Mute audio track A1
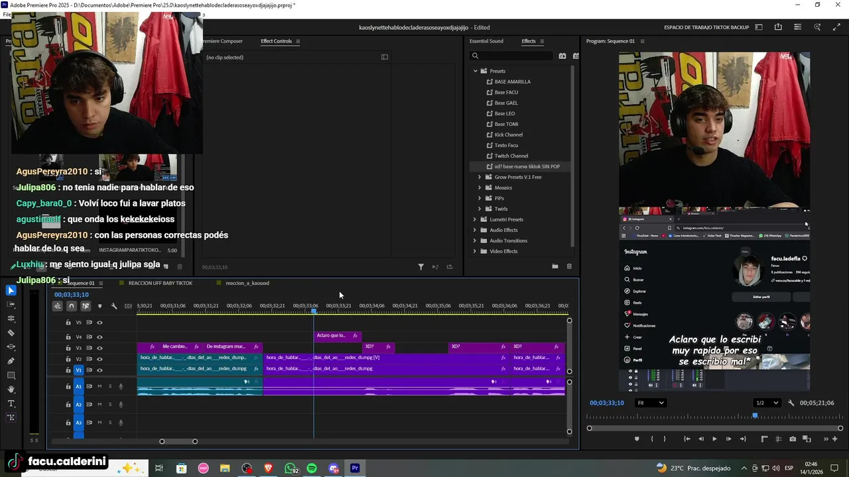849x477 pixels. [x=99, y=386]
